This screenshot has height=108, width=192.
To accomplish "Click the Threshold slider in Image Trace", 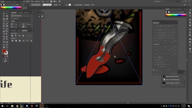I will point(165,41).
